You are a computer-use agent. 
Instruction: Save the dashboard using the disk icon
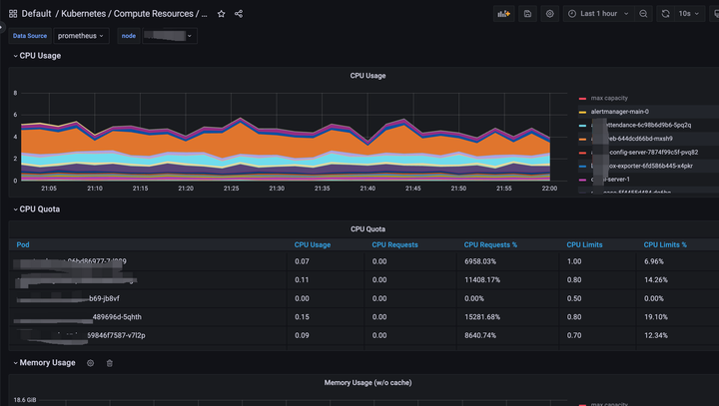(527, 14)
